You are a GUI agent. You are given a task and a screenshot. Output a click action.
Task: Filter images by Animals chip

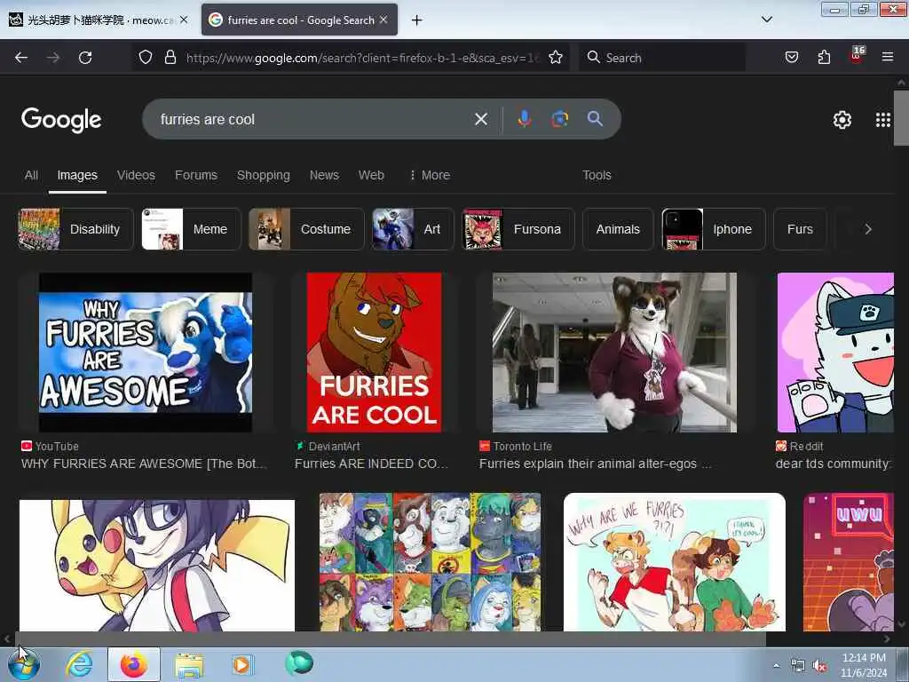(x=618, y=229)
